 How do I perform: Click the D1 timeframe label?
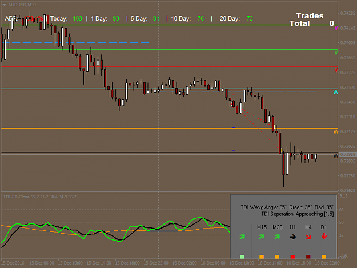click(x=324, y=227)
